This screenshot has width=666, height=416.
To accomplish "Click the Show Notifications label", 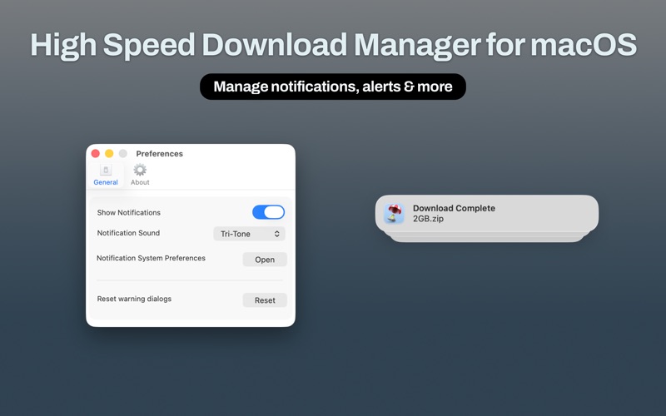I will coord(129,213).
